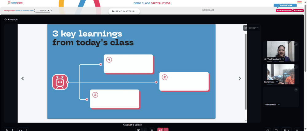The width and height of the screenshot is (307, 131).
Task: Open camera options three-dot menu
Action: click(26, 130)
